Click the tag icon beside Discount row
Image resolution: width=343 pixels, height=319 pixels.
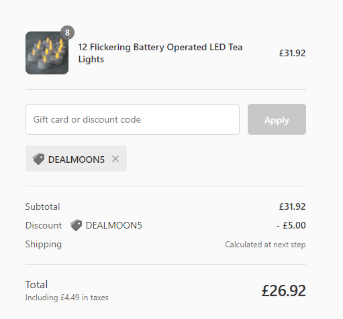(76, 225)
